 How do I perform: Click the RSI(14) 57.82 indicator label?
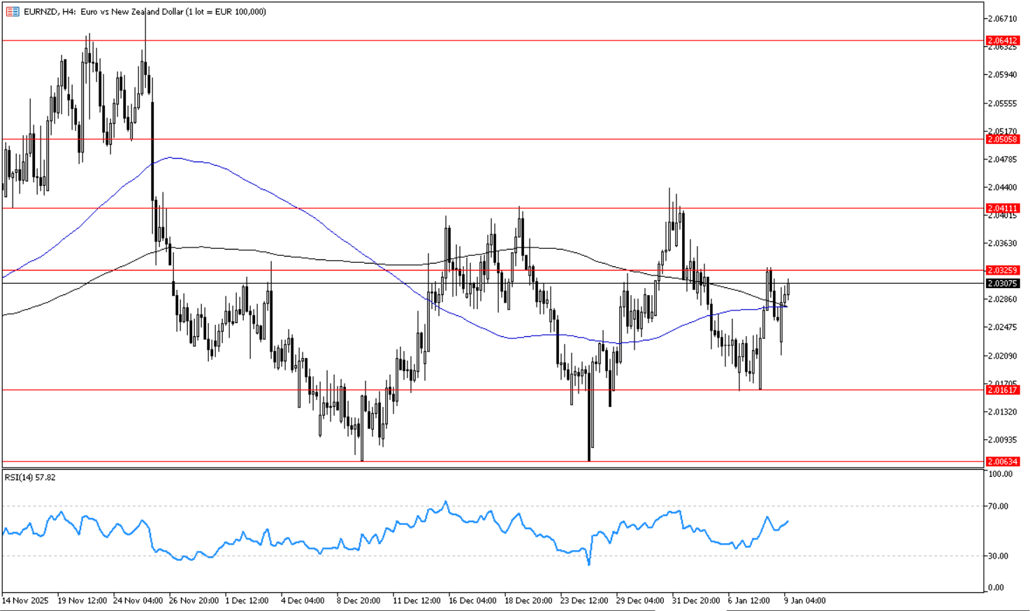(30, 477)
